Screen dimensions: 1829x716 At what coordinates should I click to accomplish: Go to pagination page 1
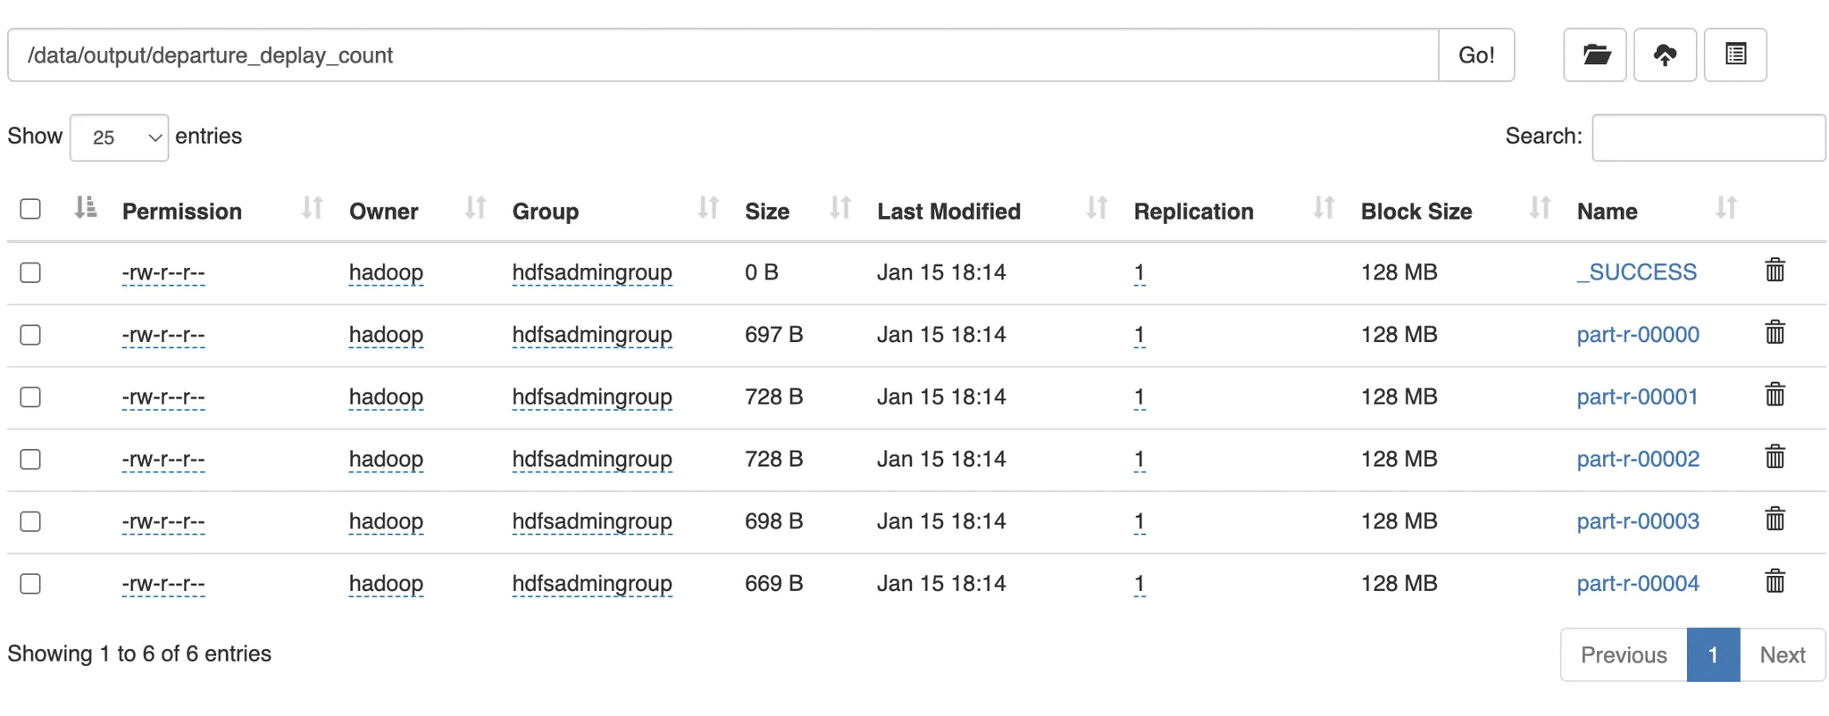click(1713, 655)
